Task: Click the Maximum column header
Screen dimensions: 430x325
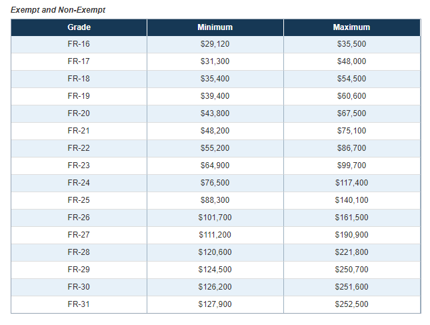Action: (351, 27)
